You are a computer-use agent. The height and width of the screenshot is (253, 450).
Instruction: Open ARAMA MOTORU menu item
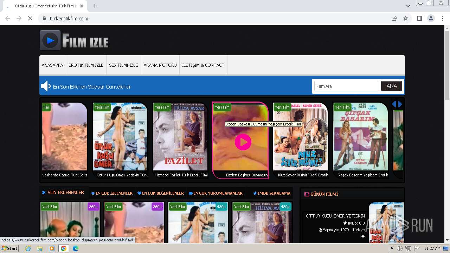click(x=160, y=65)
